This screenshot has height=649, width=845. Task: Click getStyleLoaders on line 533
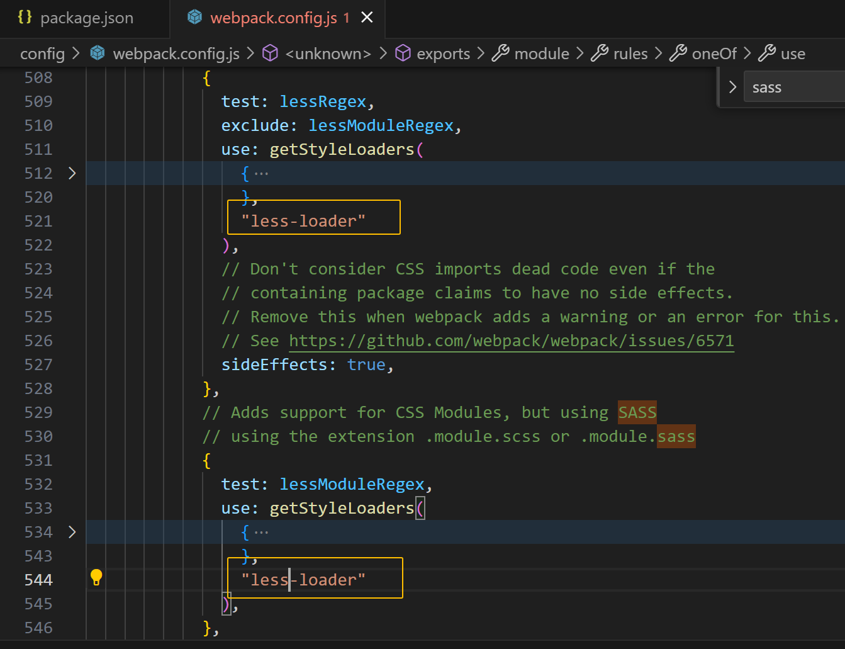[x=342, y=508]
